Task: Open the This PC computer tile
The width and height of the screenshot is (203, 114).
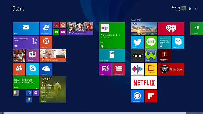Action: (29, 93)
